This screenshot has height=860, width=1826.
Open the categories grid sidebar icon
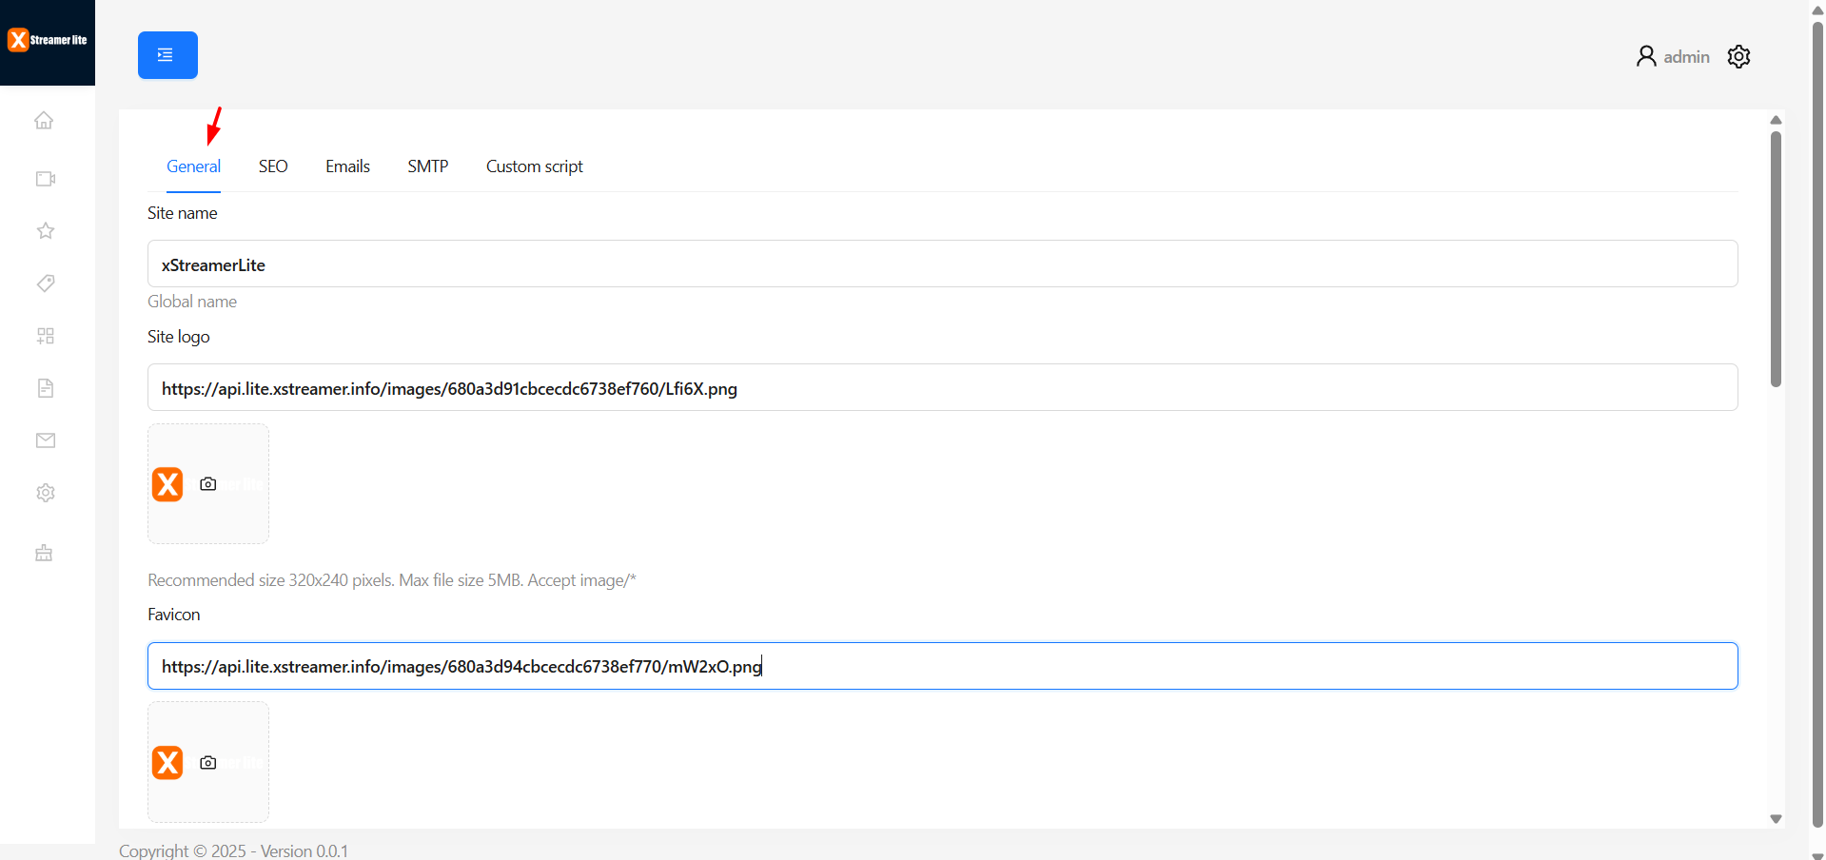45,336
